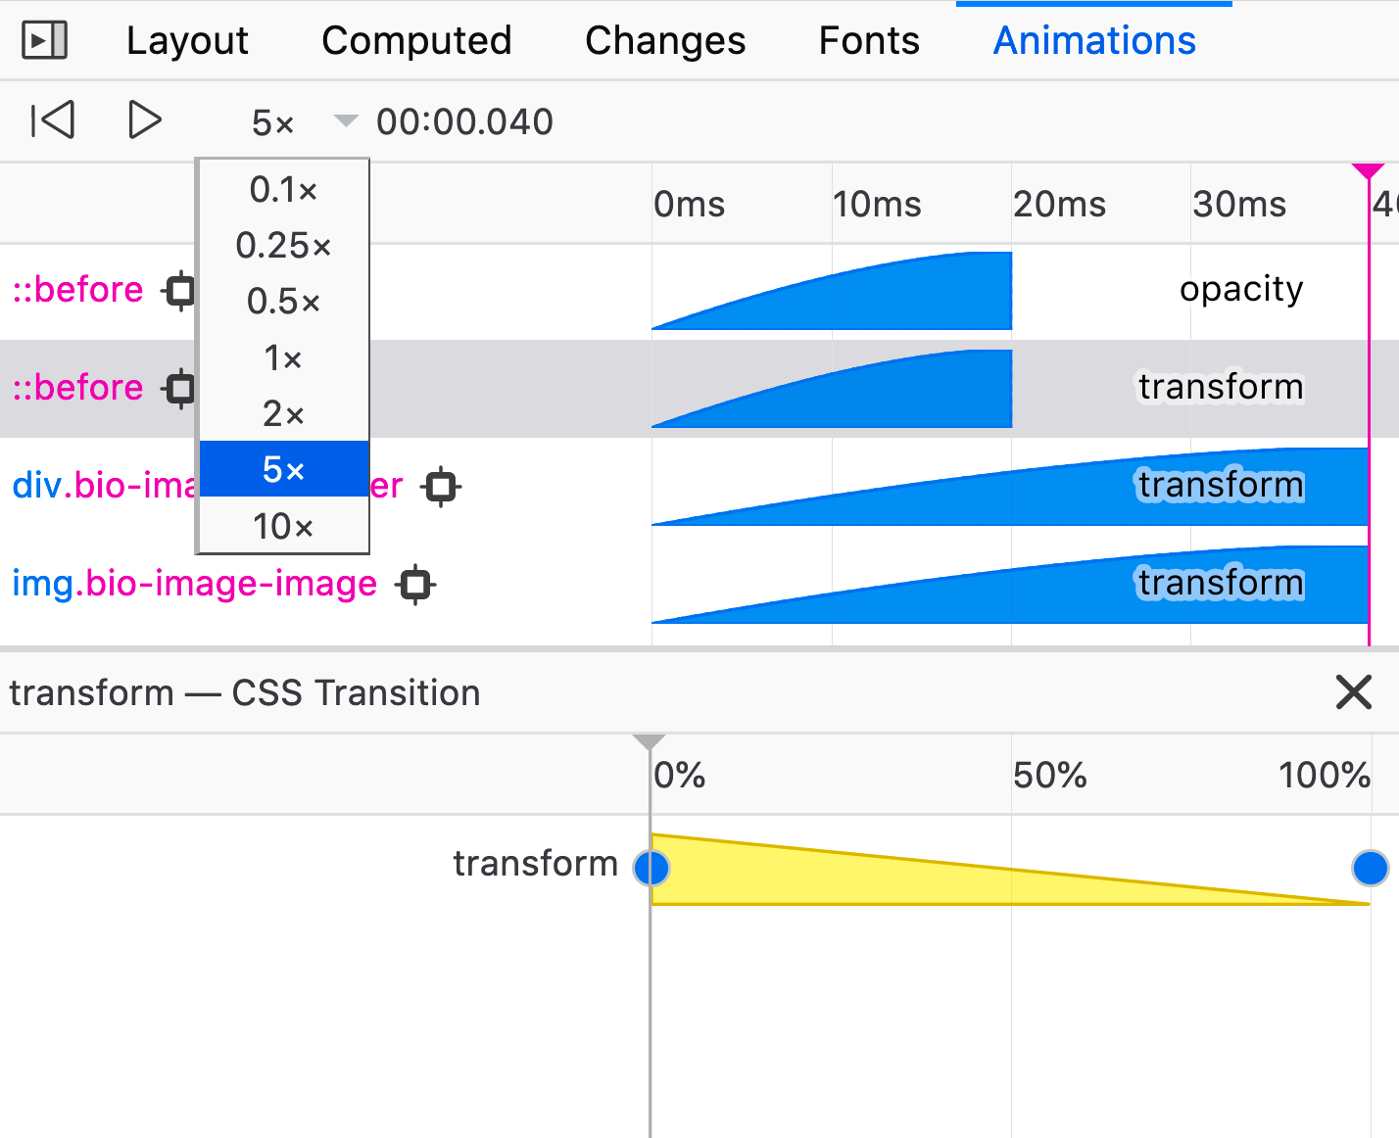
Task: Switch to the Computed tab
Action: [x=416, y=40]
